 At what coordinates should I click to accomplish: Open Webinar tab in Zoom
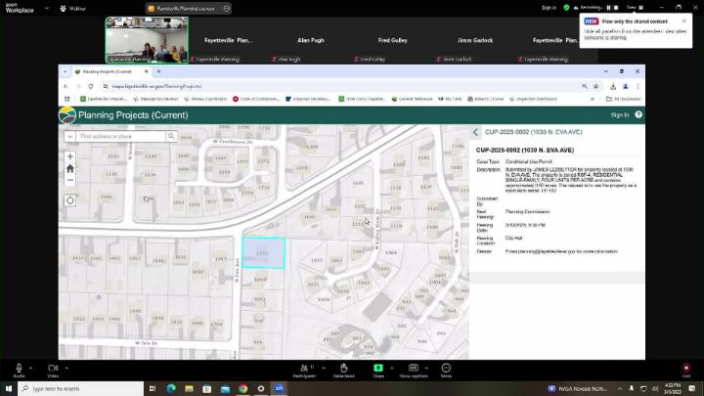tap(72, 9)
